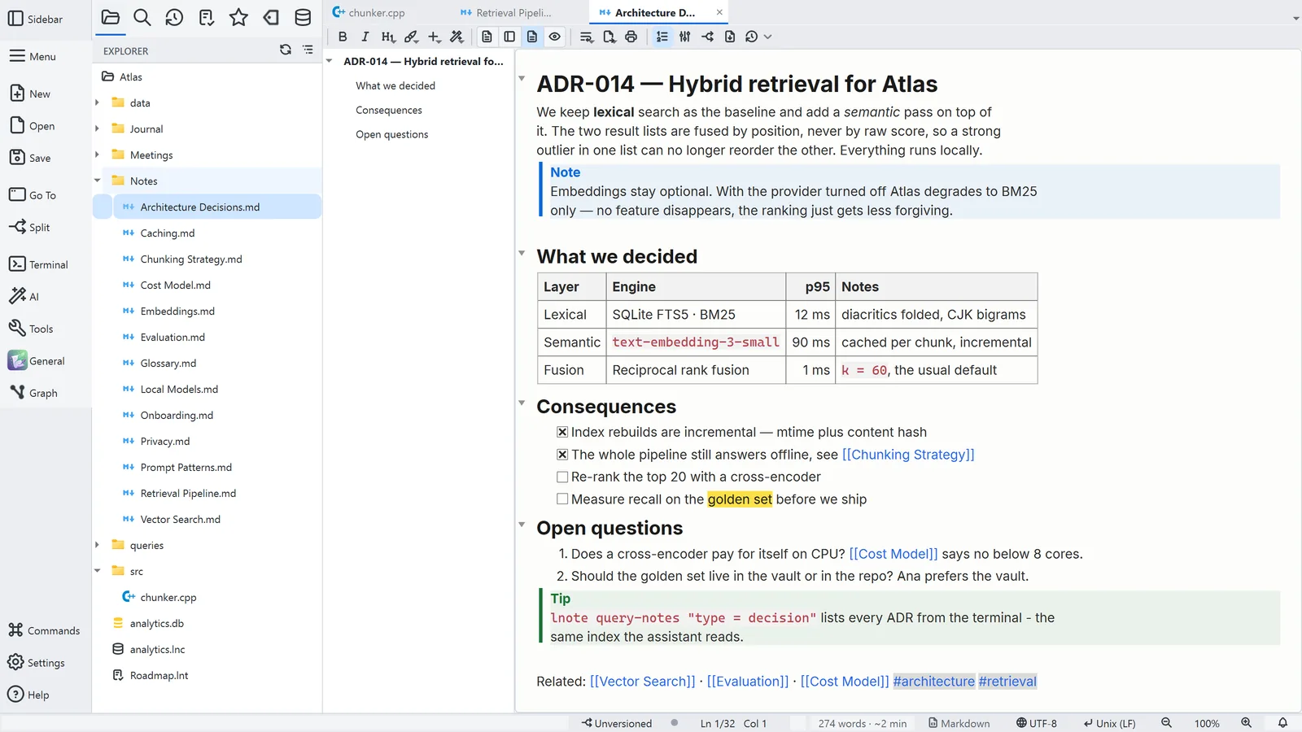
Task: Follow the [[Chunking Strategy]] link
Action: [x=908, y=455]
